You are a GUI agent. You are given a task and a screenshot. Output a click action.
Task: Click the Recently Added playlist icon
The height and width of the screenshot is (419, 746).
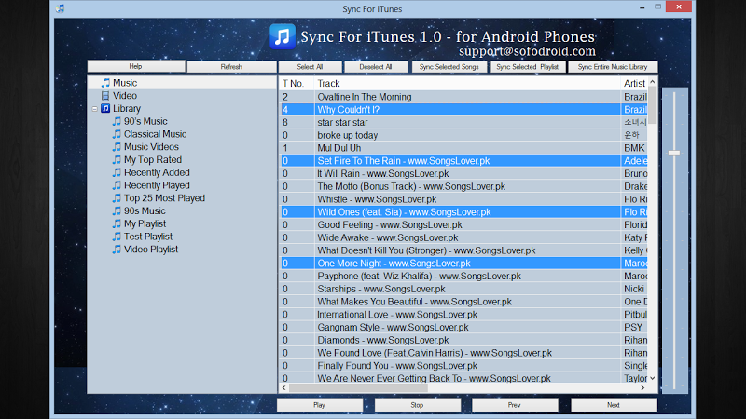coord(117,172)
